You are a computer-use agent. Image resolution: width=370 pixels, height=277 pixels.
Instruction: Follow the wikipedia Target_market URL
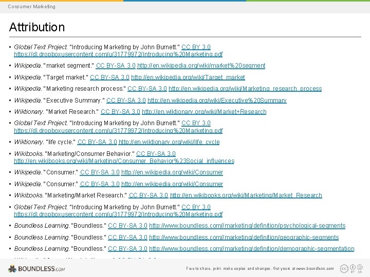[x=188, y=77]
